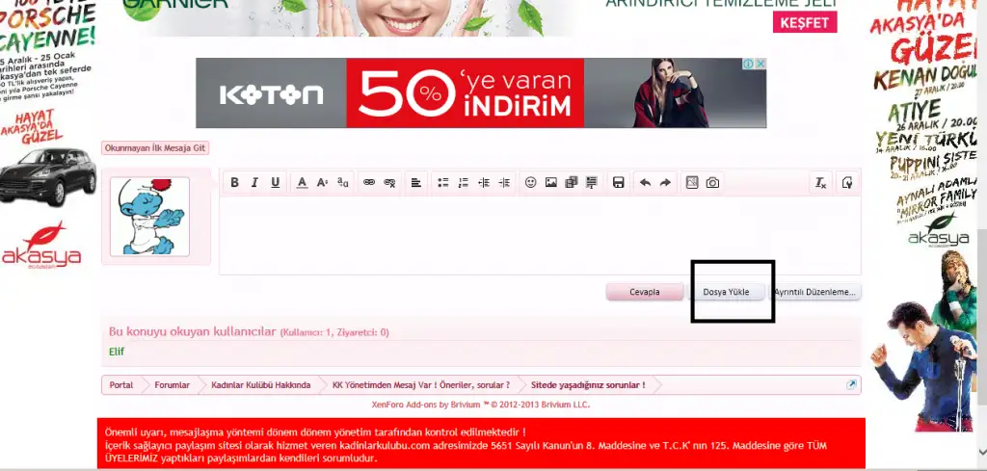Click the square picture icon before the camera

692,182
